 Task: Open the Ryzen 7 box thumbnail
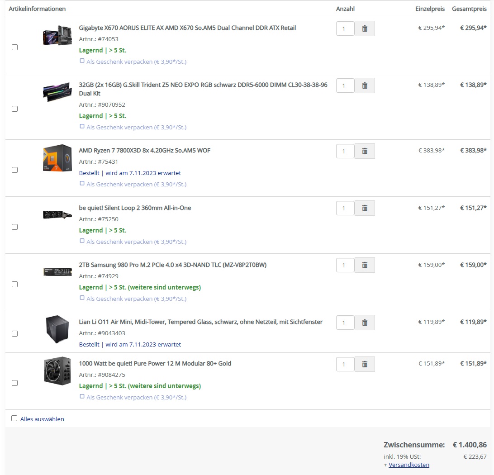[57, 158]
